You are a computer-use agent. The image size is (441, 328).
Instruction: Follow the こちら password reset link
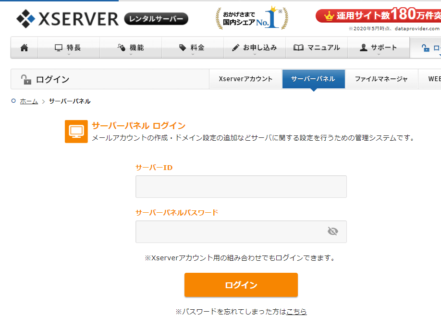(296, 312)
